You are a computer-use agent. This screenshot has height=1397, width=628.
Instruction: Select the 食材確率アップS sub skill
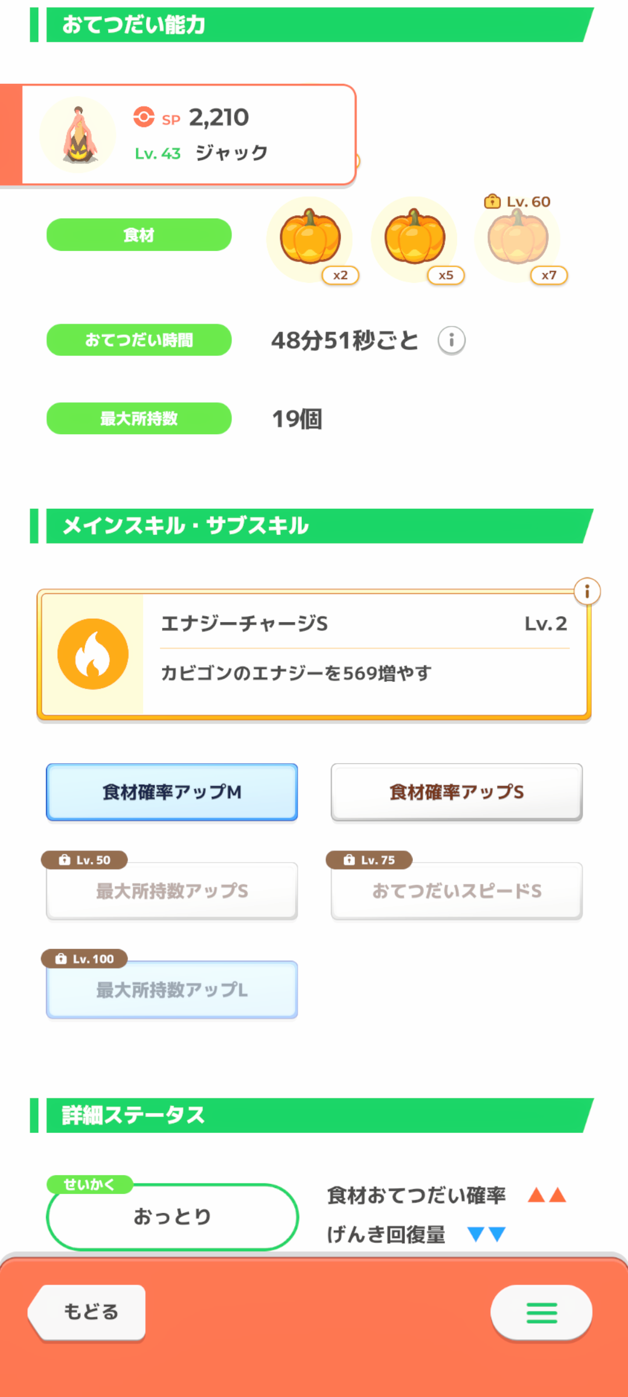(x=456, y=792)
